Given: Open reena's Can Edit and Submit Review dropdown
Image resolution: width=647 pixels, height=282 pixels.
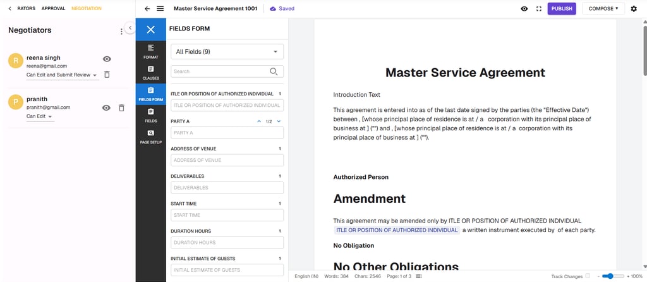Looking at the screenshot, I should tap(63, 75).
